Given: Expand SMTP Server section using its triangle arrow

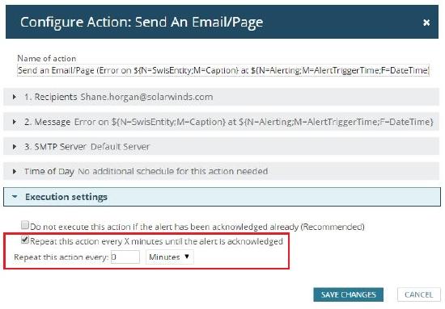Looking at the screenshot, I should 15,147.
